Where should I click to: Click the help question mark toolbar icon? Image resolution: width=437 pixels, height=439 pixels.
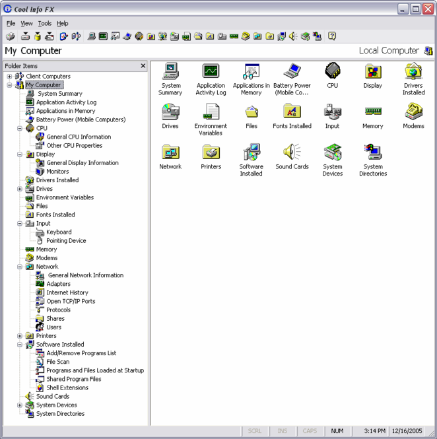pos(332,36)
